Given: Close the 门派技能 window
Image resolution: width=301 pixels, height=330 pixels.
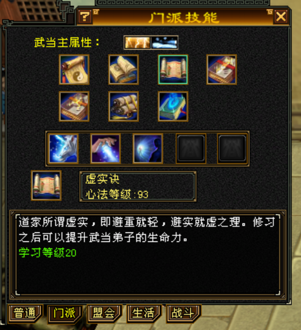Looking at the screenshot, I should click(x=281, y=17).
